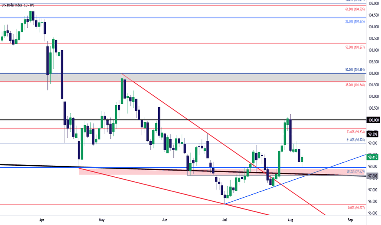Select the Jul marker on time axis
This screenshot has width=381, height=225.
tap(224, 220)
